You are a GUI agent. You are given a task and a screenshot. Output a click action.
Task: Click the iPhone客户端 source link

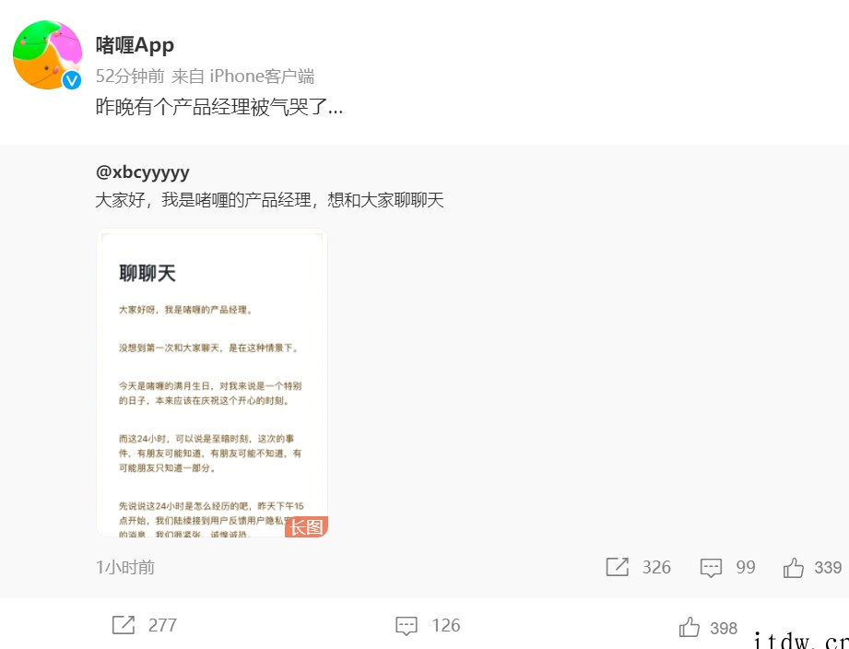(262, 76)
